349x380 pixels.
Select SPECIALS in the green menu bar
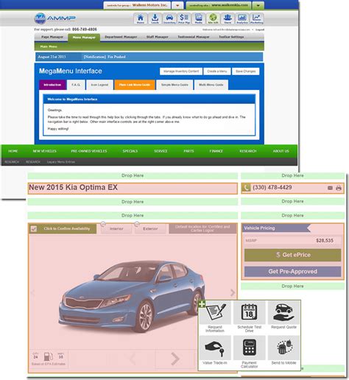click(130, 151)
